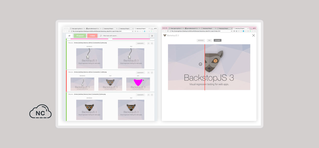Show all tests with the 'all' filter
Image resolution: width=319 pixels, height=148 pixels.
point(69,36)
